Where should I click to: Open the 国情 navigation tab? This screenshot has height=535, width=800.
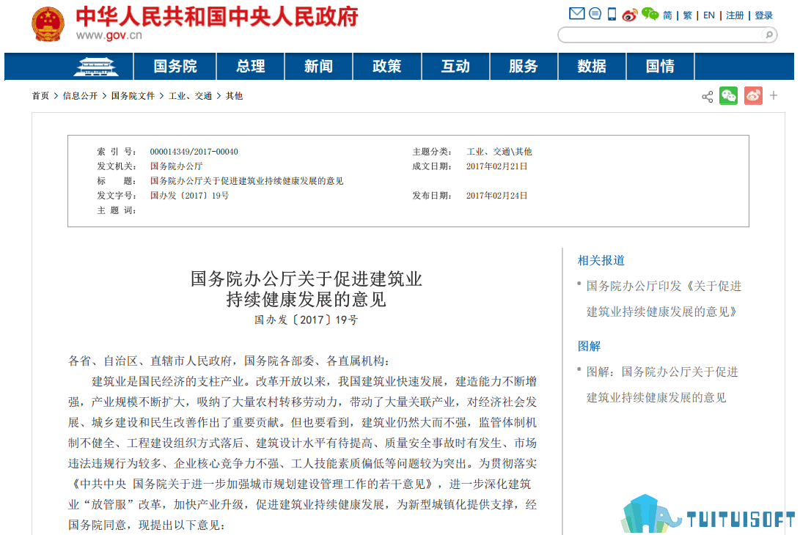coord(660,66)
